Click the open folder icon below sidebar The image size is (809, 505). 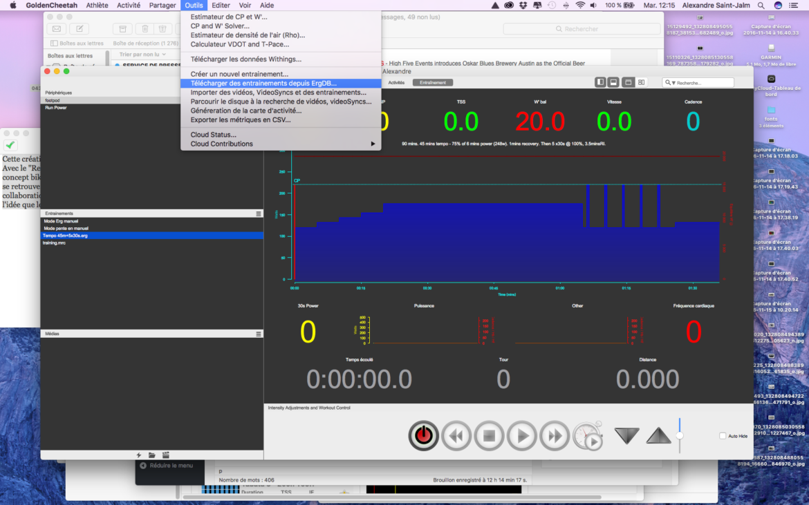pyautogui.click(x=151, y=455)
